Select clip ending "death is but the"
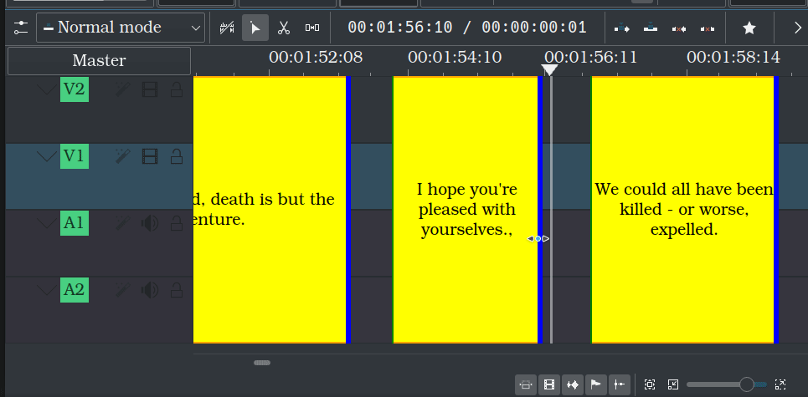This screenshot has width=808, height=397. [271, 209]
